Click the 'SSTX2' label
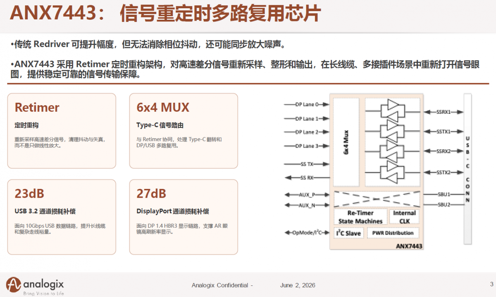496x297 pixels. (x=444, y=172)
